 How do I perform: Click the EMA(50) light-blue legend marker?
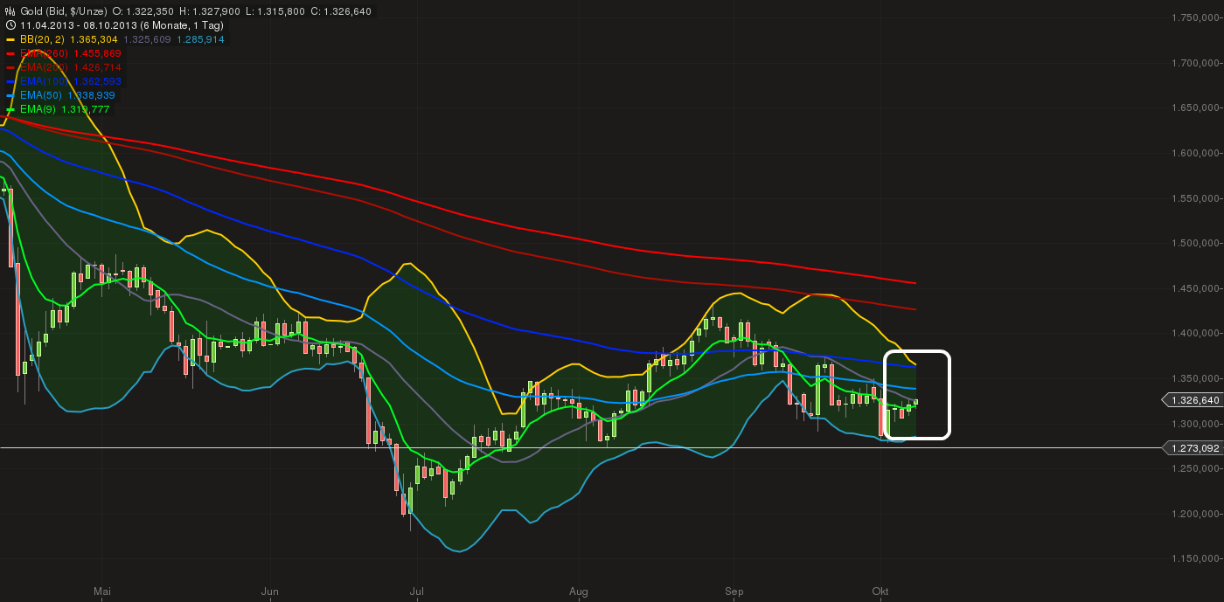coord(10,95)
